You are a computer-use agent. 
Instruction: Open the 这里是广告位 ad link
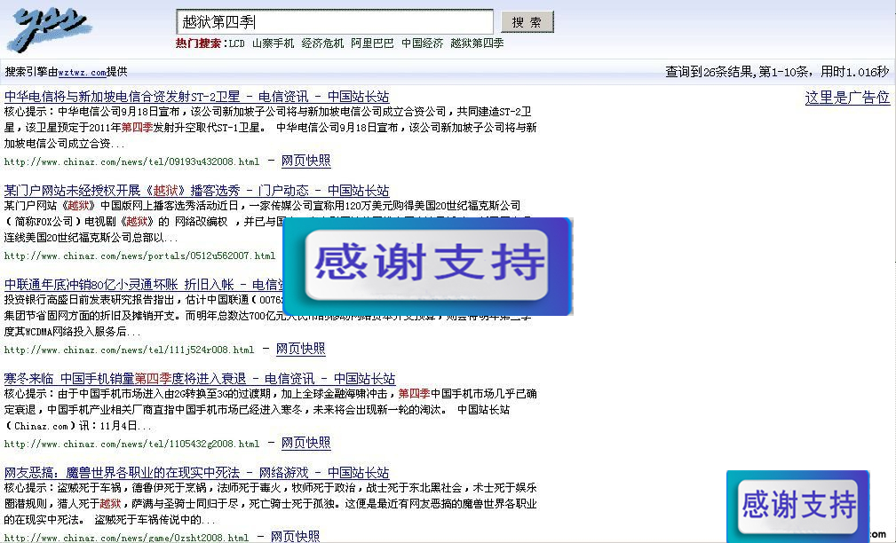point(847,98)
